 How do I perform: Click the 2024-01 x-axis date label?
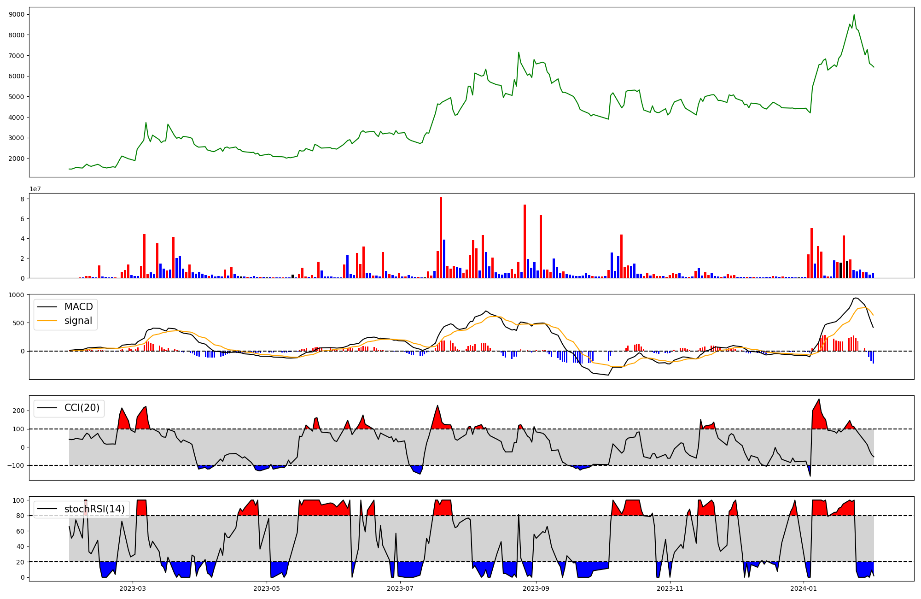pos(803,588)
